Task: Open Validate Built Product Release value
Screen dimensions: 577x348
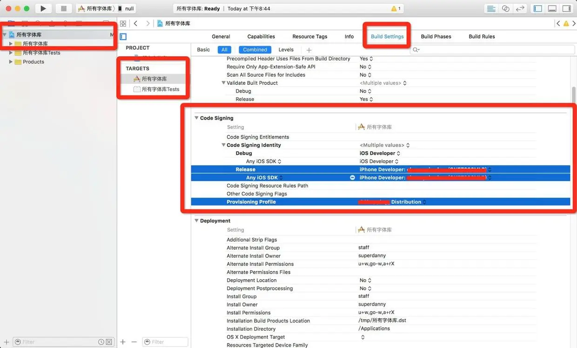Action: point(366,99)
